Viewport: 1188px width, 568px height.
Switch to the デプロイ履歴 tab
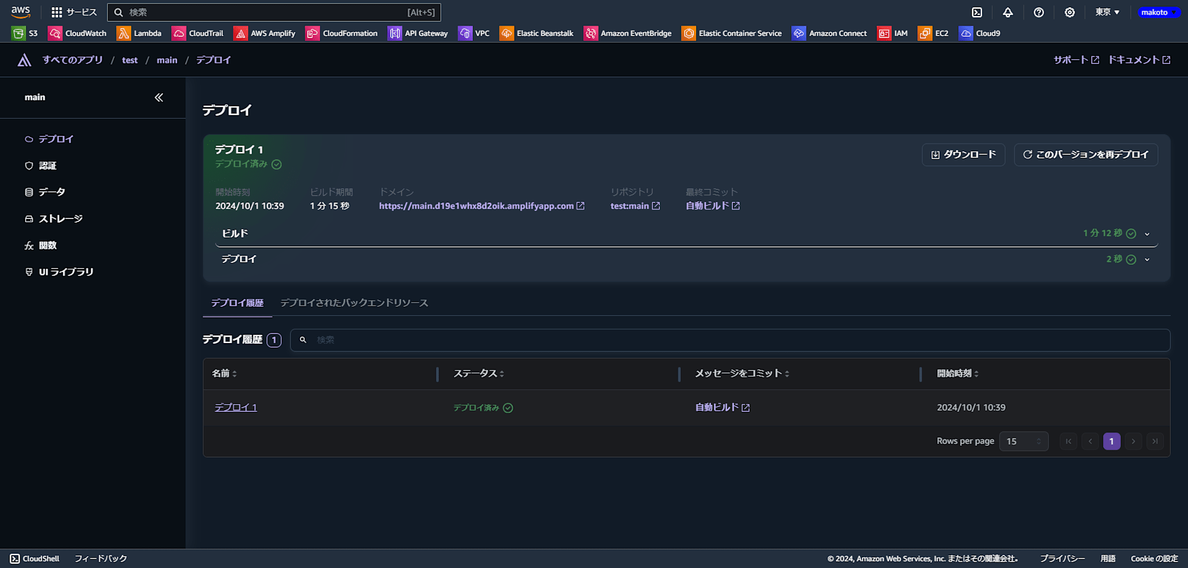(x=238, y=303)
